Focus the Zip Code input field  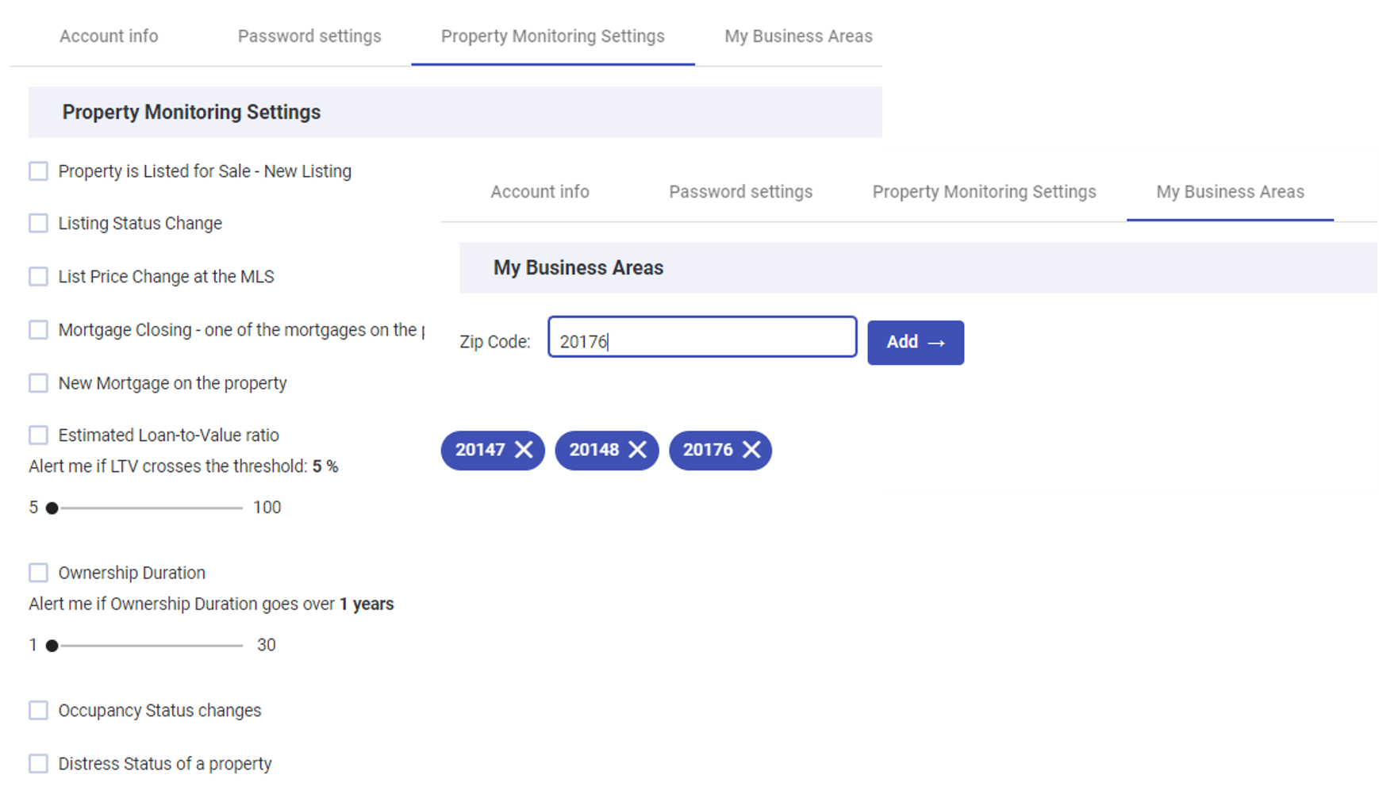(702, 337)
